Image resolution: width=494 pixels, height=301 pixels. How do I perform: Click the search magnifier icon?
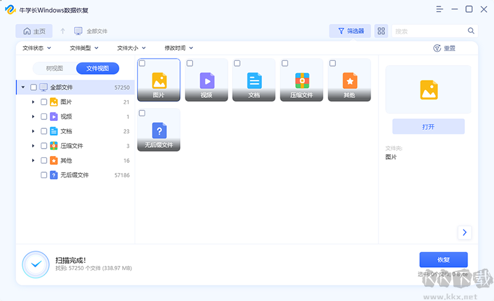tap(471, 31)
